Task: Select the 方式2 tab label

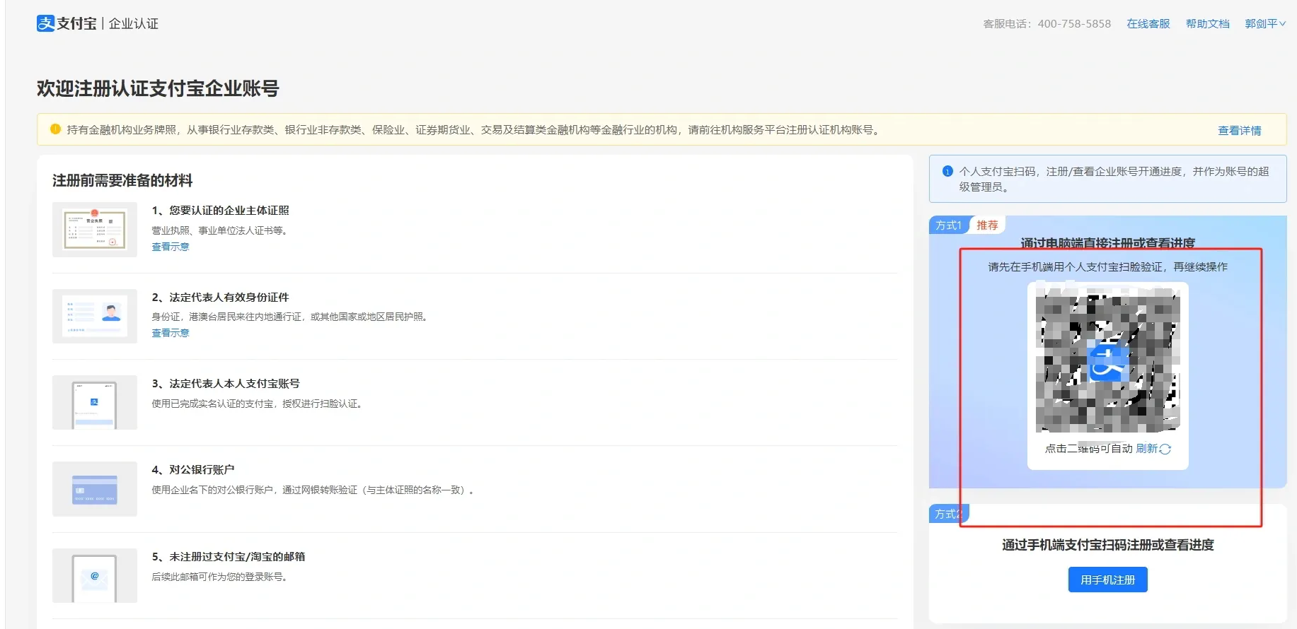Action: [x=947, y=514]
